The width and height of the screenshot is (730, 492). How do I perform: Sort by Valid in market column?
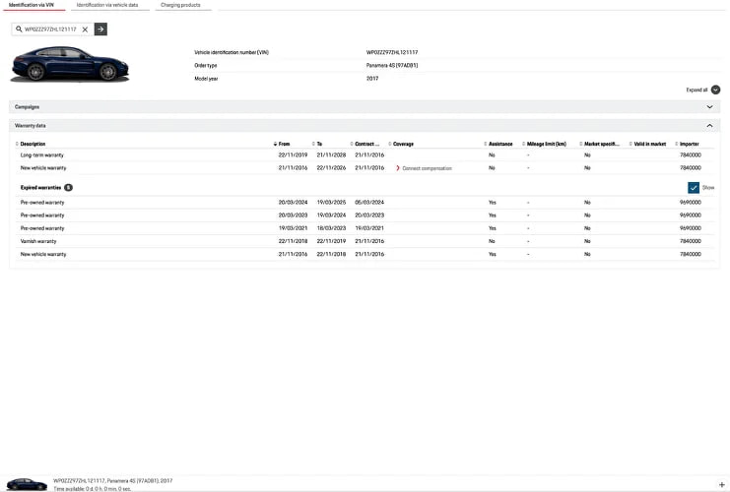pos(647,144)
